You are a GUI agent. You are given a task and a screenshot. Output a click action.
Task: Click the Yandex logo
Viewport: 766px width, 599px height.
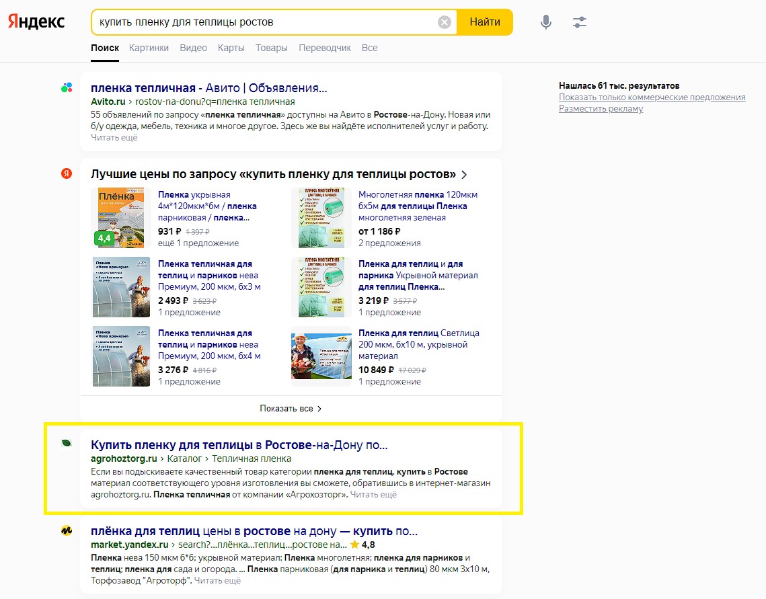(36, 22)
